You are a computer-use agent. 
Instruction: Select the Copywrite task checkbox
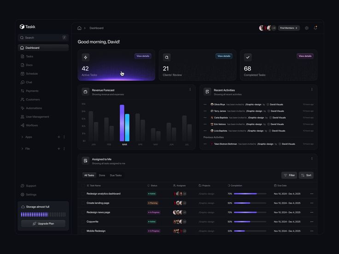coord(83,222)
